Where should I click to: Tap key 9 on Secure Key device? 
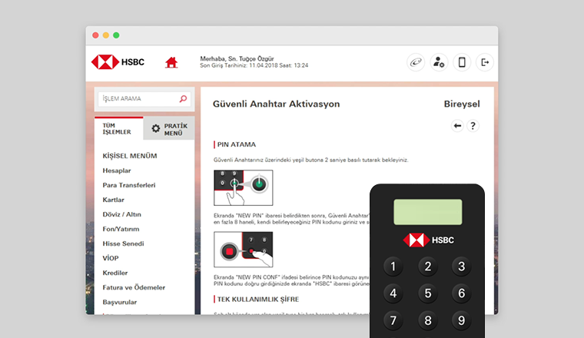click(x=462, y=320)
